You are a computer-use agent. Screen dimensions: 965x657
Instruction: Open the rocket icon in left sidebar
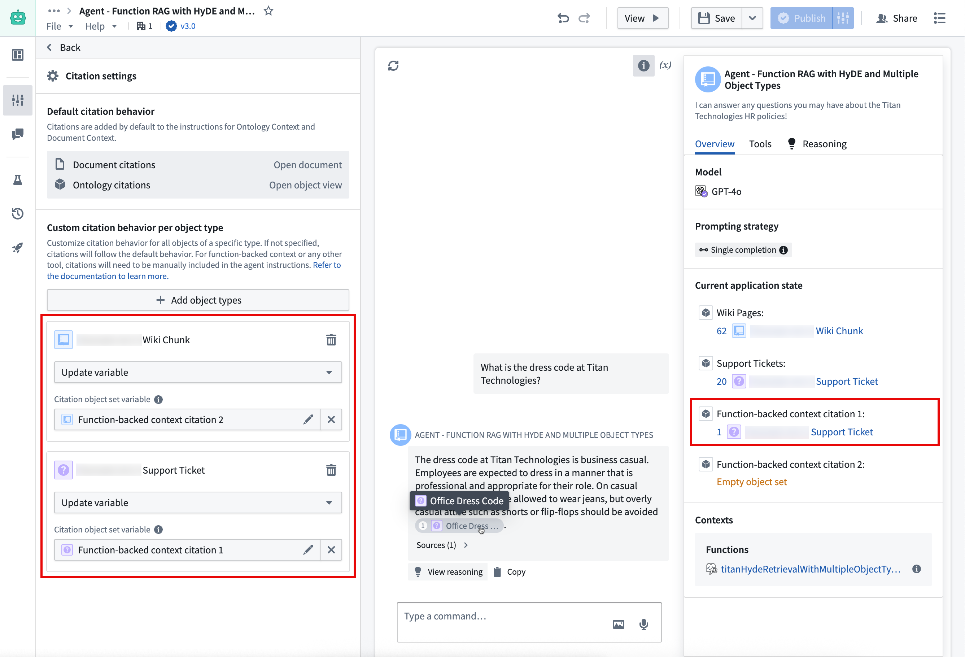pyautogui.click(x=17, y=248)
